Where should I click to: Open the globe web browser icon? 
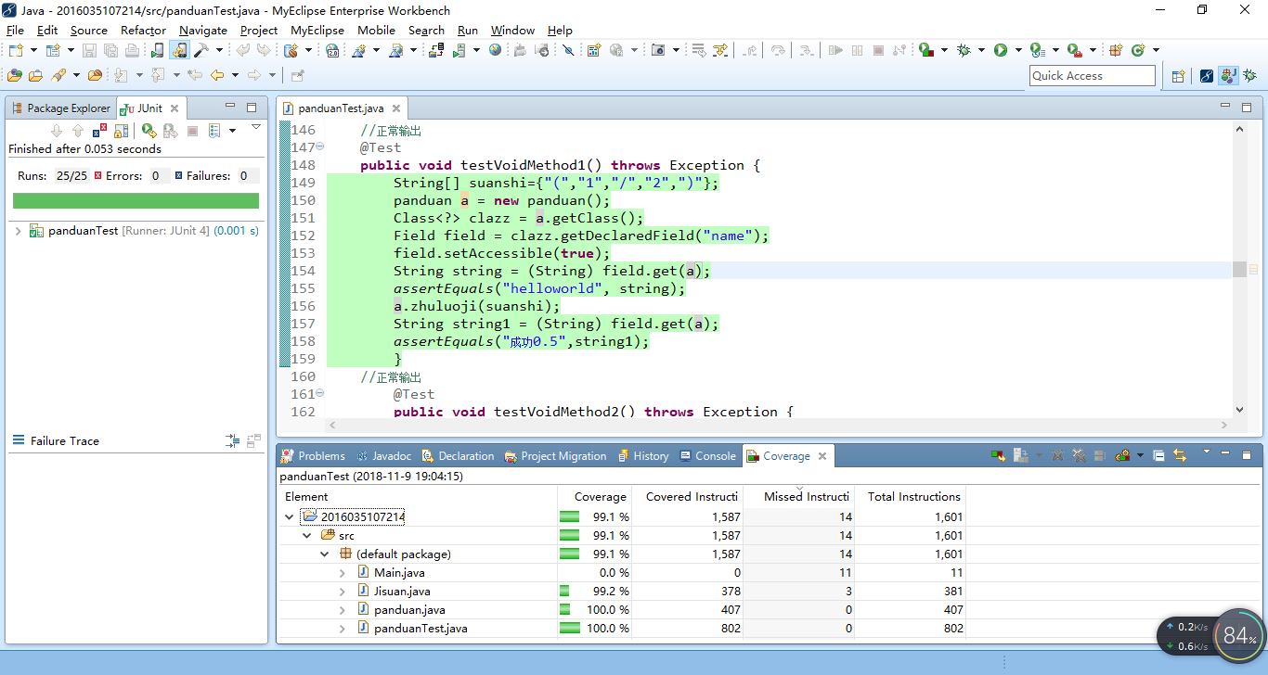(495, 50)
